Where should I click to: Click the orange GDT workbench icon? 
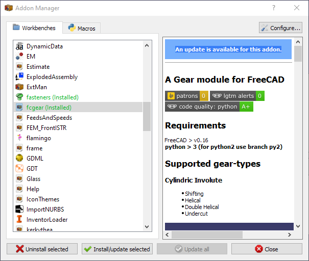(19, 169)
